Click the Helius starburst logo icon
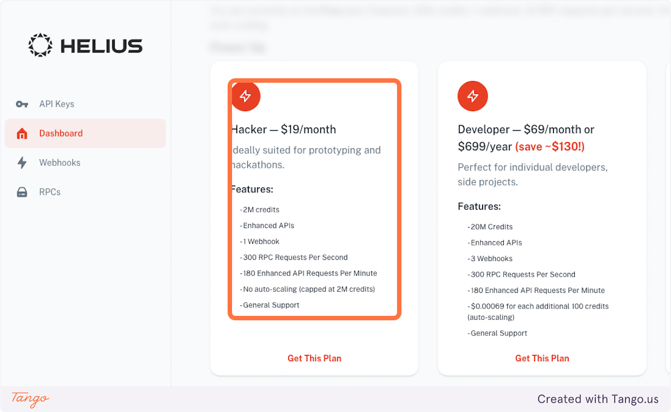 pyautogui.click(x=40, y=45)
